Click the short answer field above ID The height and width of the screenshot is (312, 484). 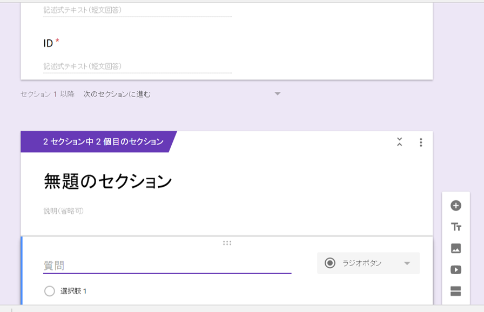coord(137,10)
